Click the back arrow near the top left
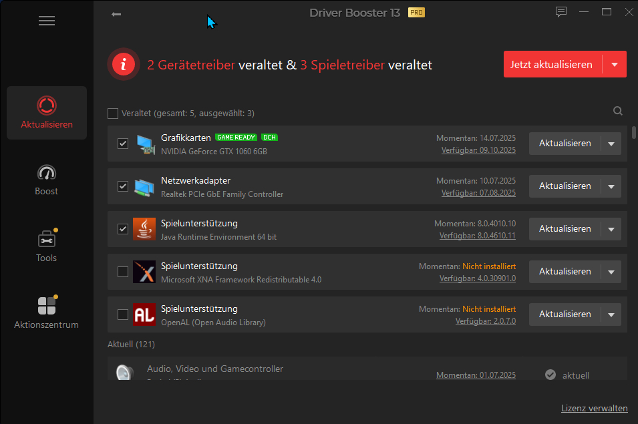Screen dimensions: 638x424 coord(116,13)
